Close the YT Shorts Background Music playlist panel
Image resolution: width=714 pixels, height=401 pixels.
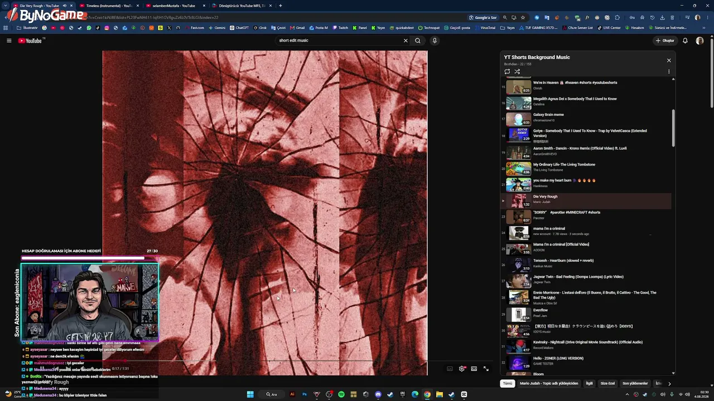(x=669, y=60)
